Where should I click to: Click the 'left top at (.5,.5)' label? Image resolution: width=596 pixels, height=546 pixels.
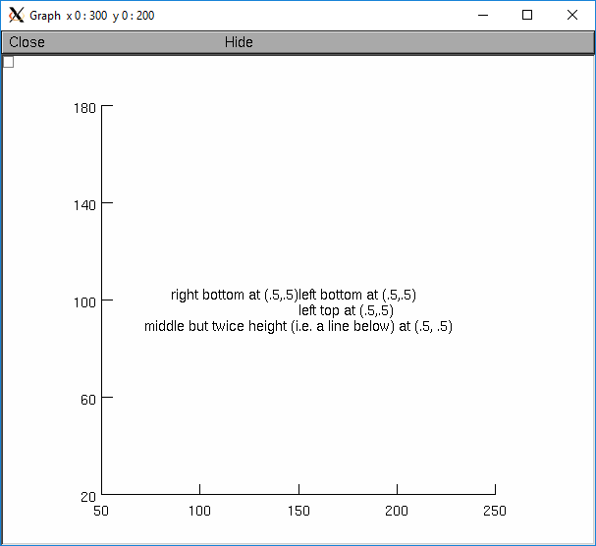coord(347,310)
